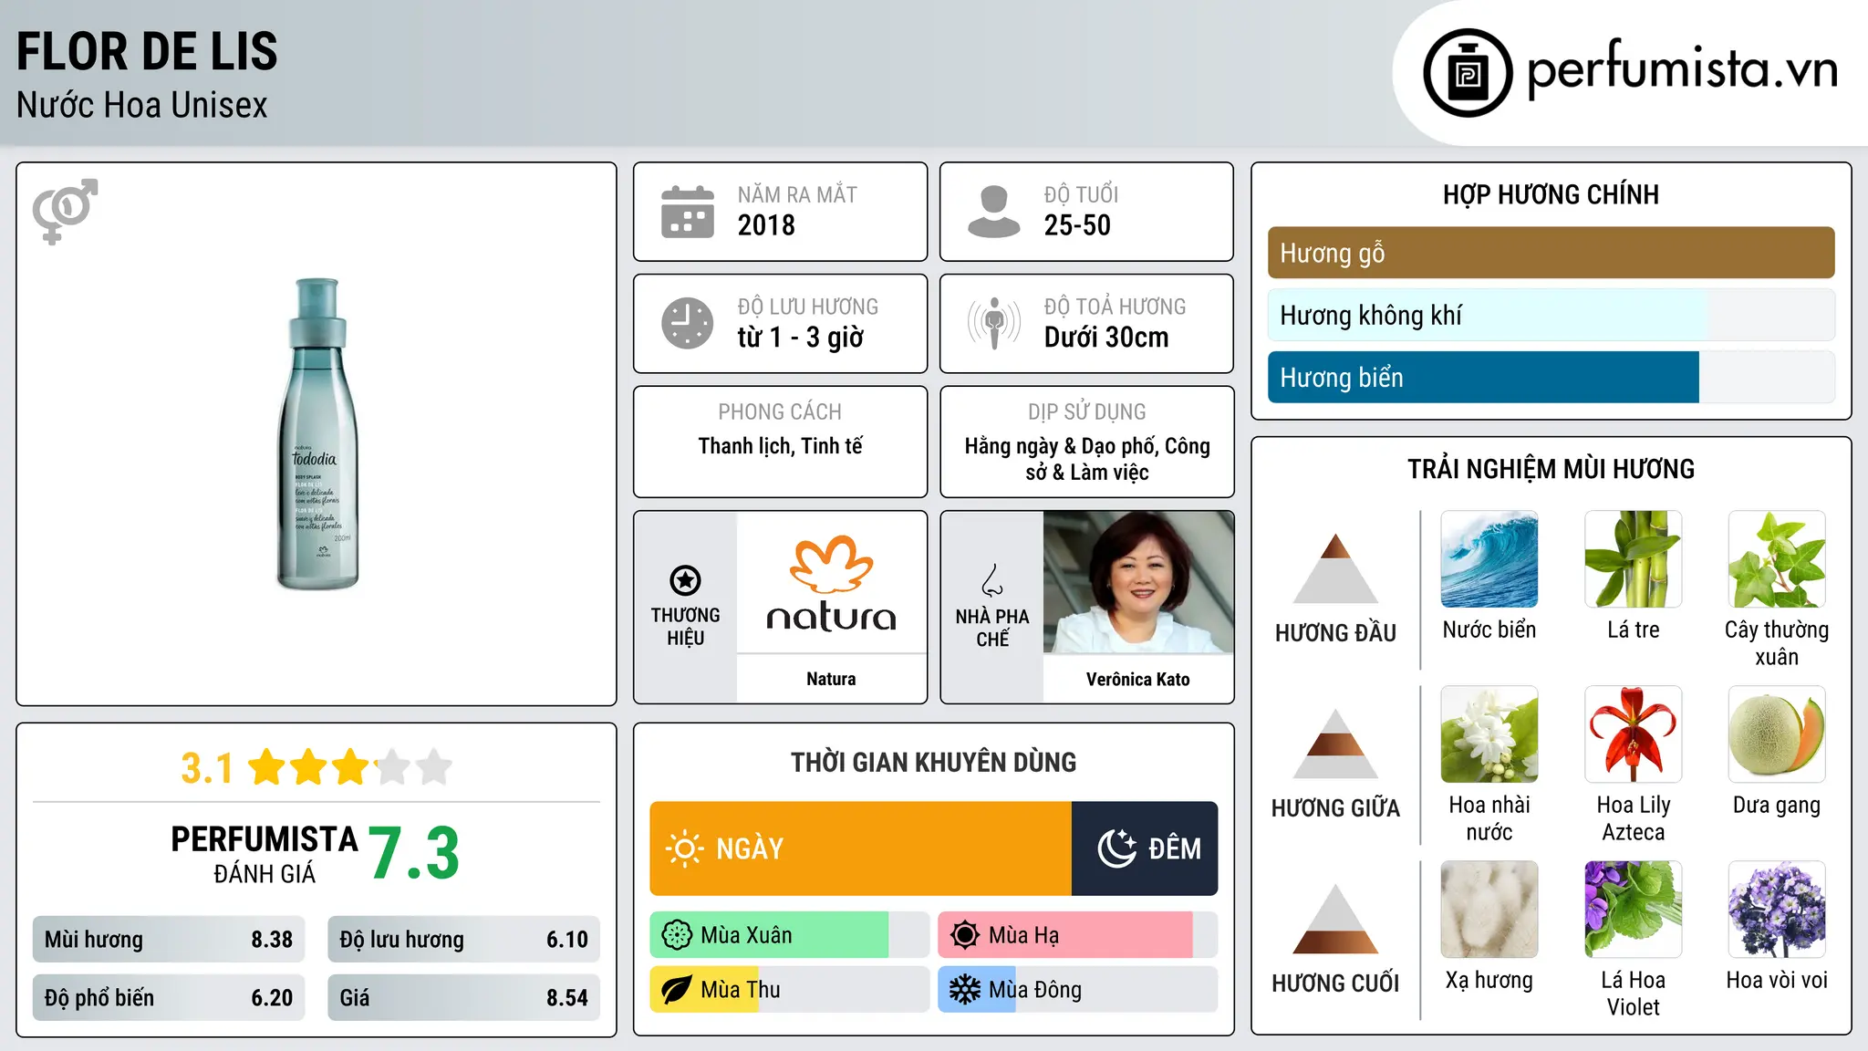Image resolution: width=1868 pixels, height=1051 pixels.
Task: Click the Mùa Đông season bar
Action: tap(1077, 990)
